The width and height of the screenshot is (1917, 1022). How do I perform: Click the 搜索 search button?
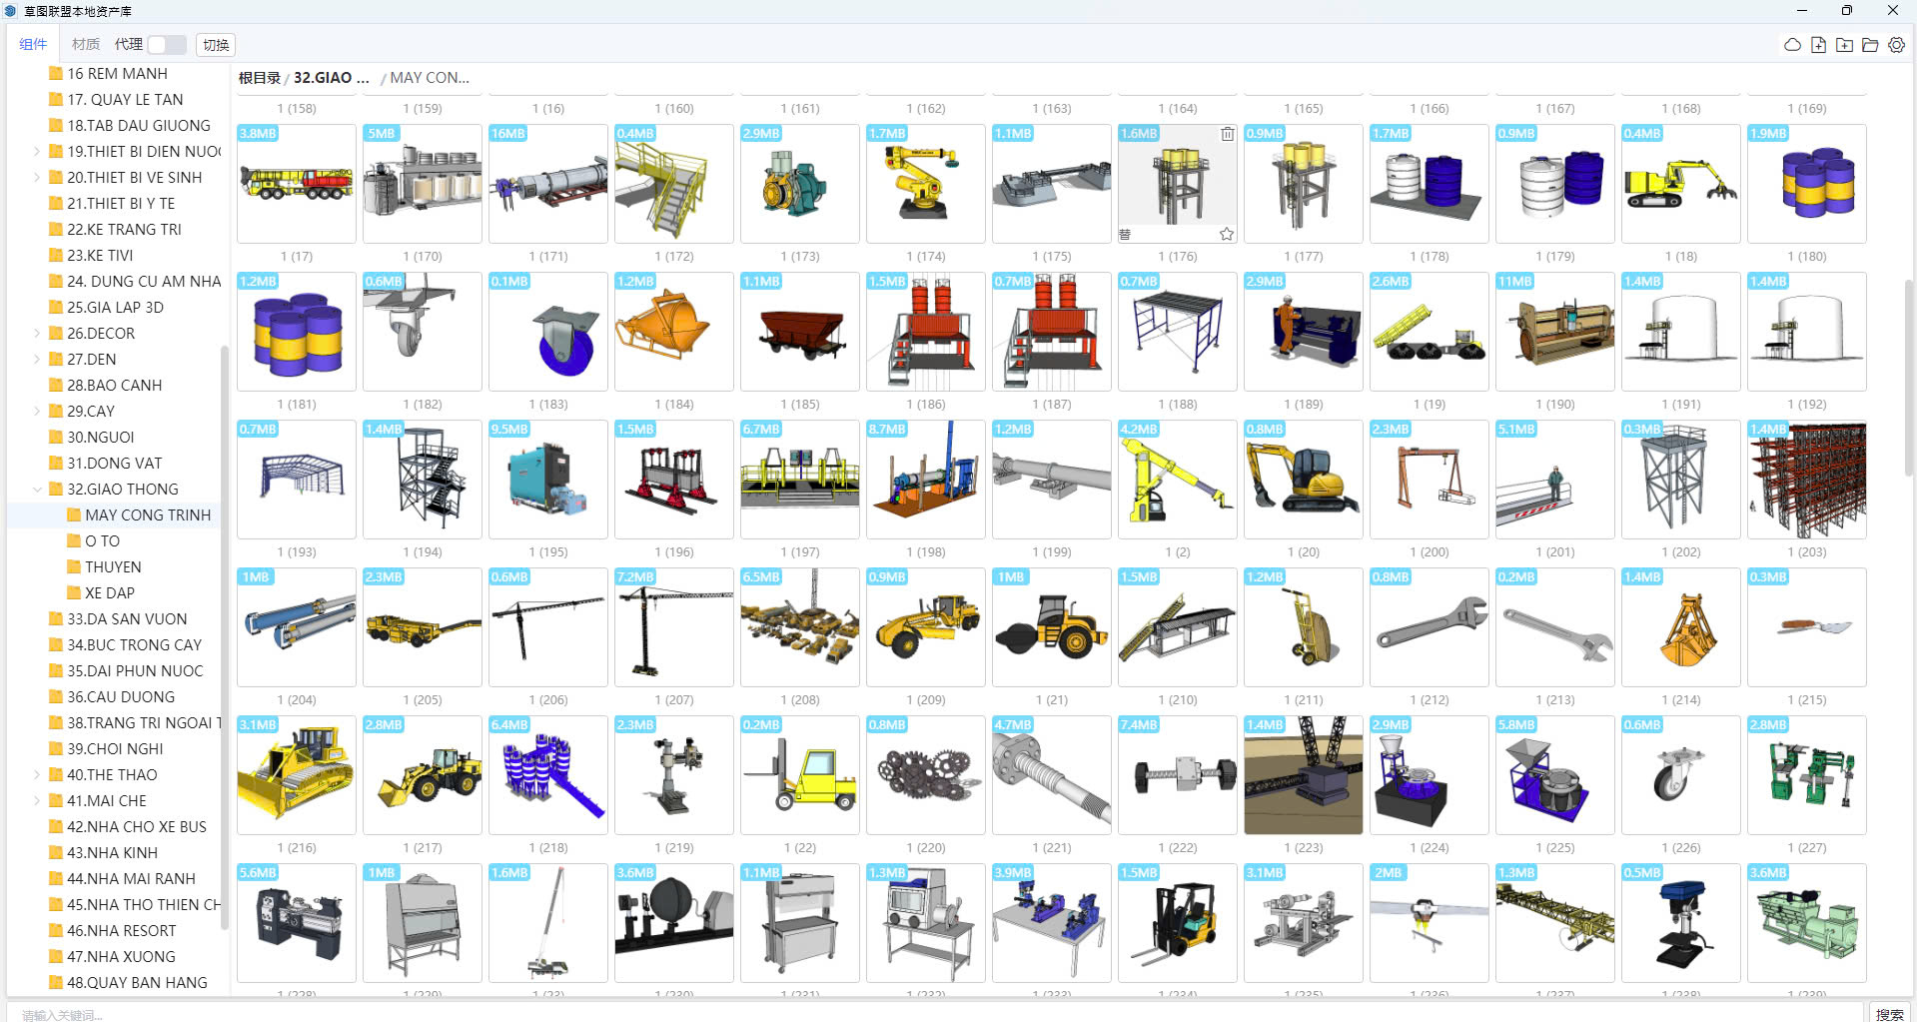(x=1889, y=1013)
